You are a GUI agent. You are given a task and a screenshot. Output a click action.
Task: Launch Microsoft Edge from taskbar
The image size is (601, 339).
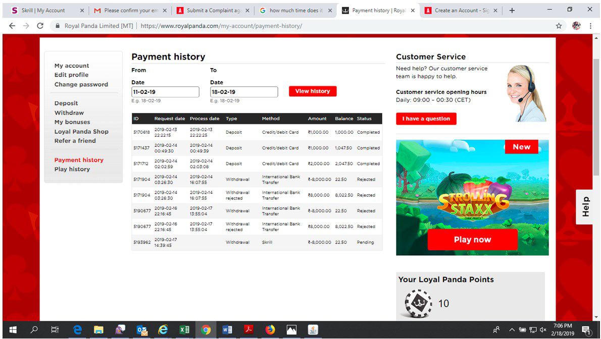[x=77, y=329]
